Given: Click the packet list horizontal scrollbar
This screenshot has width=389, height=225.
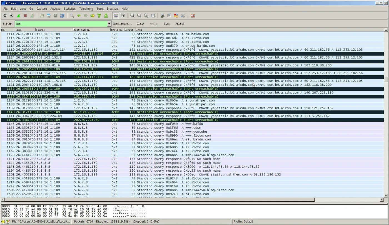Looking at the screenshot, I should (159, 199).
